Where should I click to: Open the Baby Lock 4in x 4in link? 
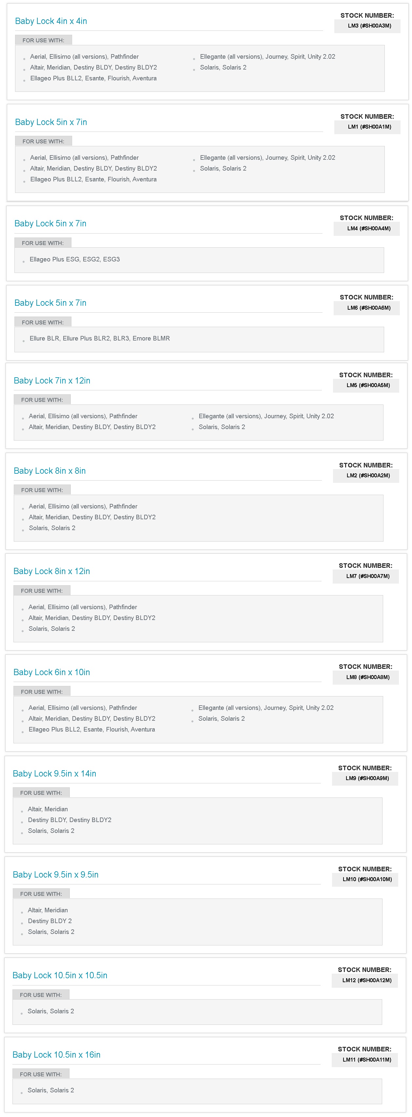51,21
